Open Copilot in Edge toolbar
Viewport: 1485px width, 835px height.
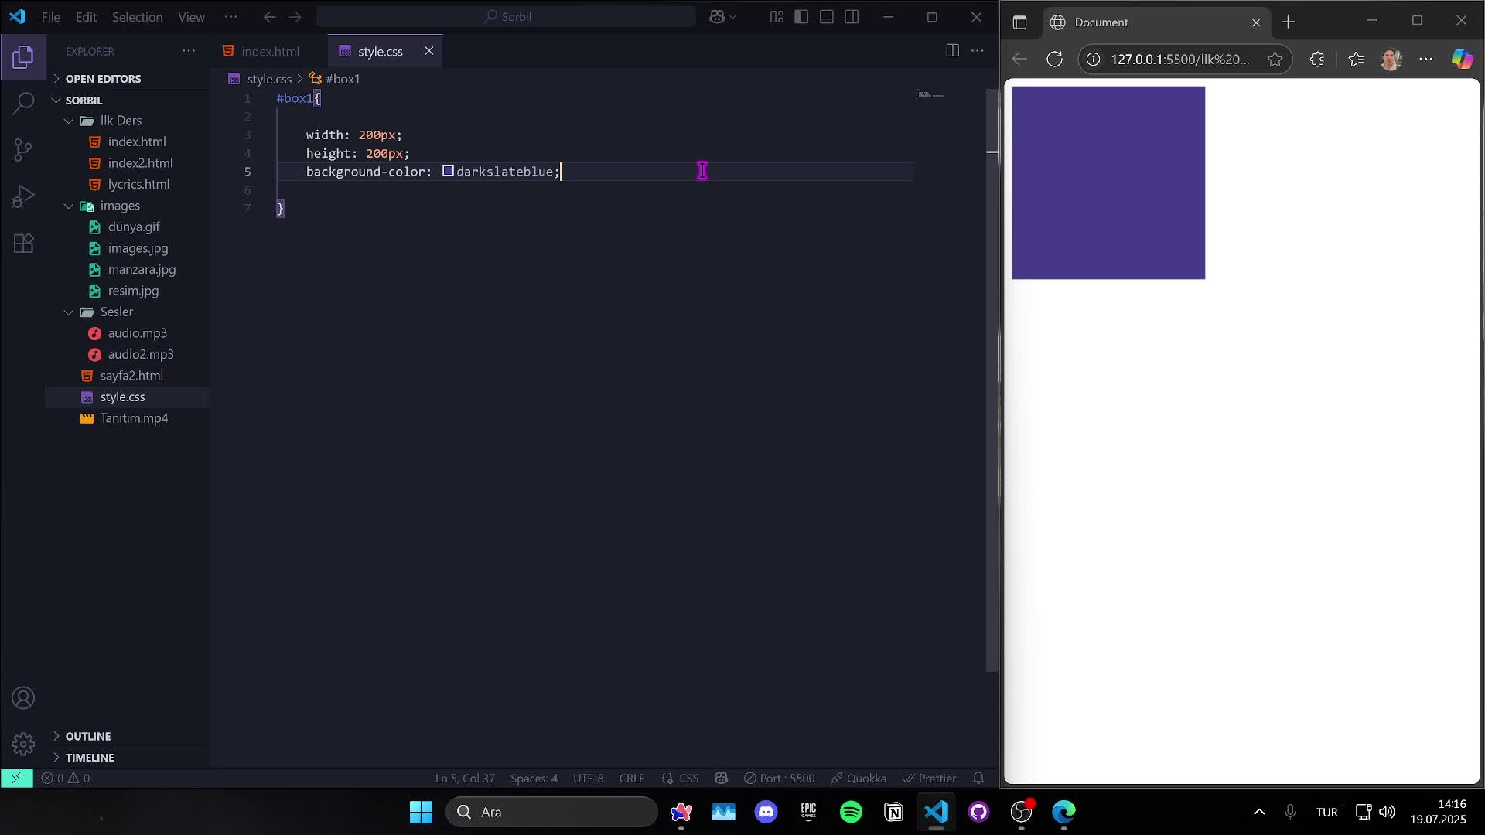coord(1462,60)
